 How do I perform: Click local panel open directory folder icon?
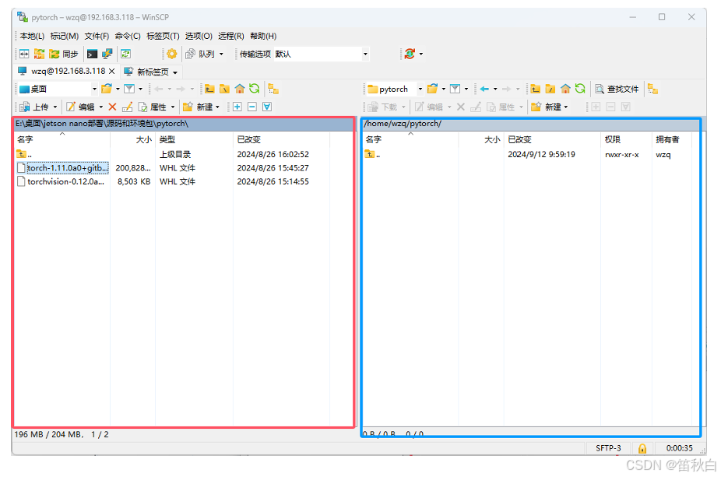[107, 89]
